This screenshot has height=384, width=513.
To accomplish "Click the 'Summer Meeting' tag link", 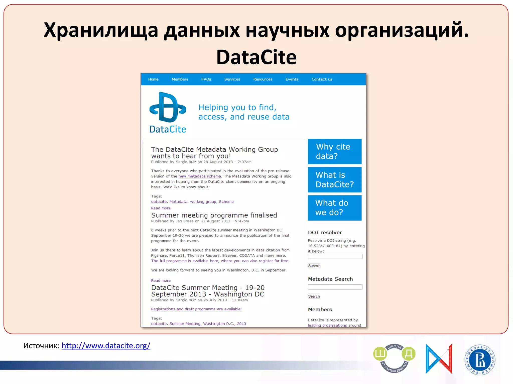I will (185, 324).
